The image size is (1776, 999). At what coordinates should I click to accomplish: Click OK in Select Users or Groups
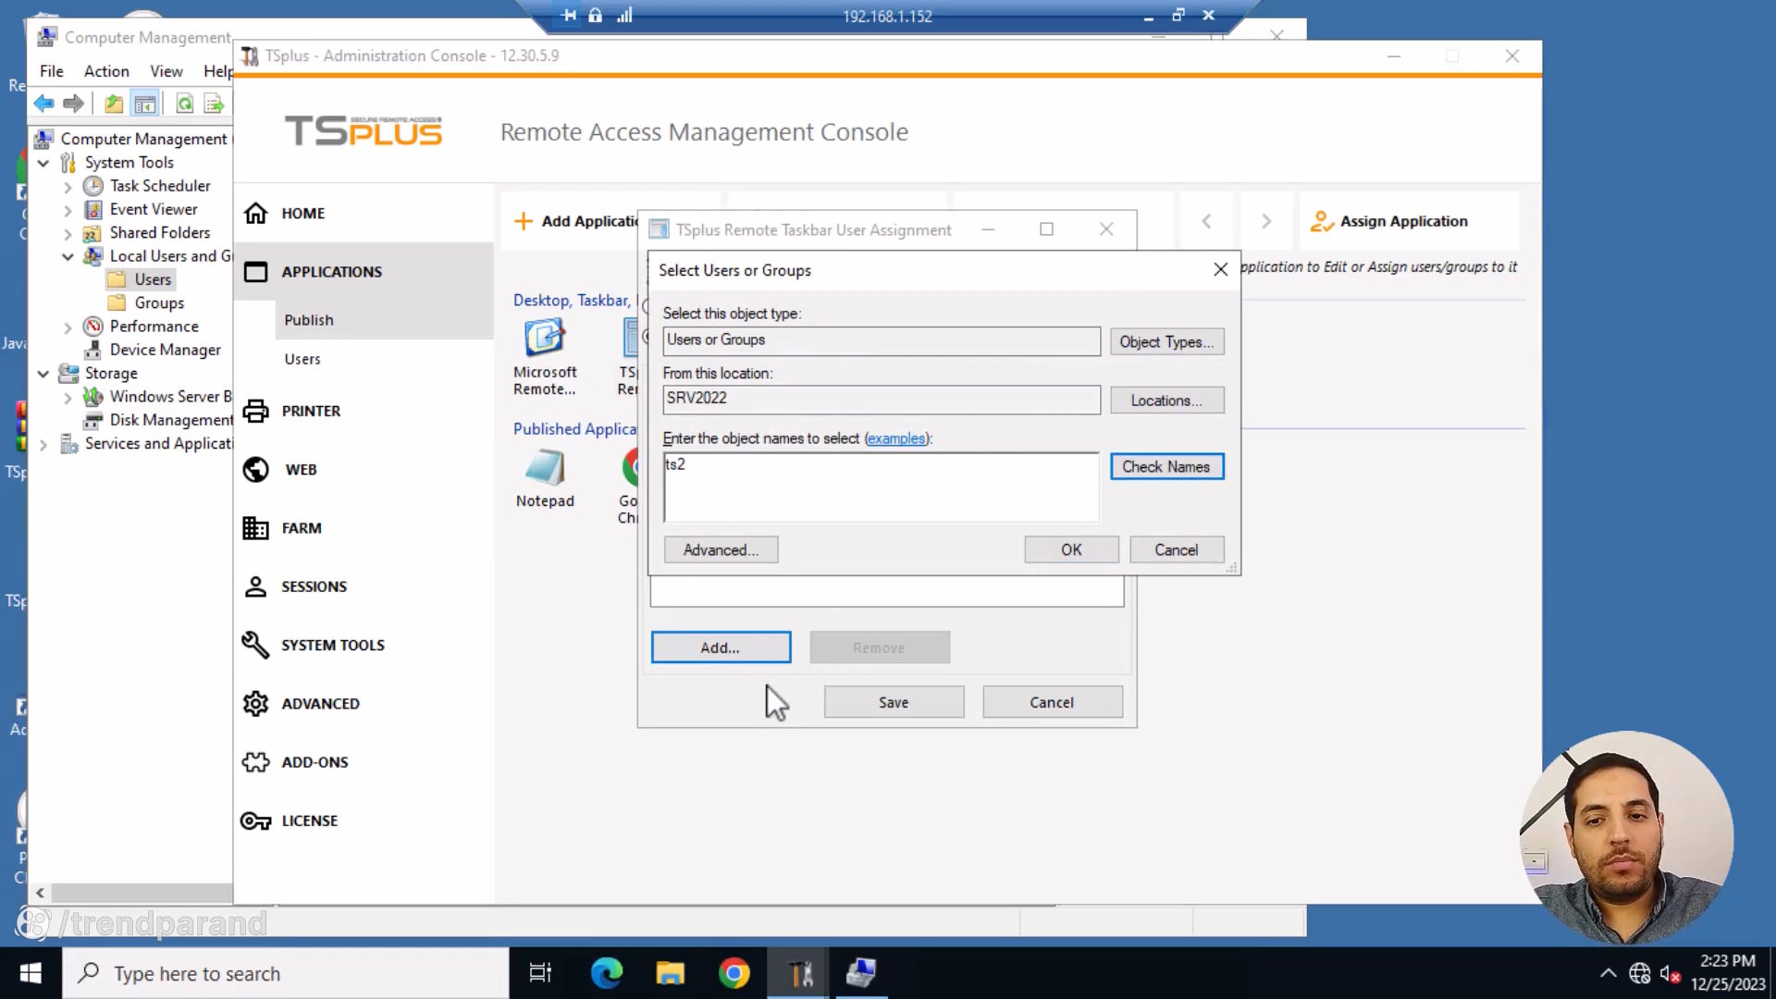click(1071, 549)
